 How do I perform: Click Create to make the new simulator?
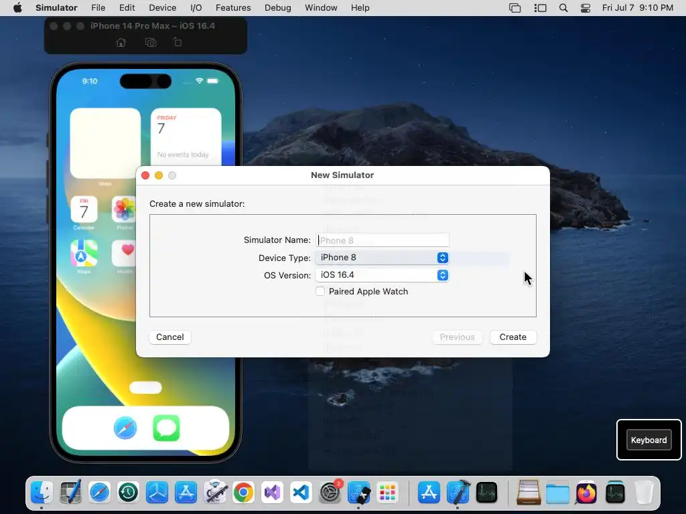[x=512, y=337]
